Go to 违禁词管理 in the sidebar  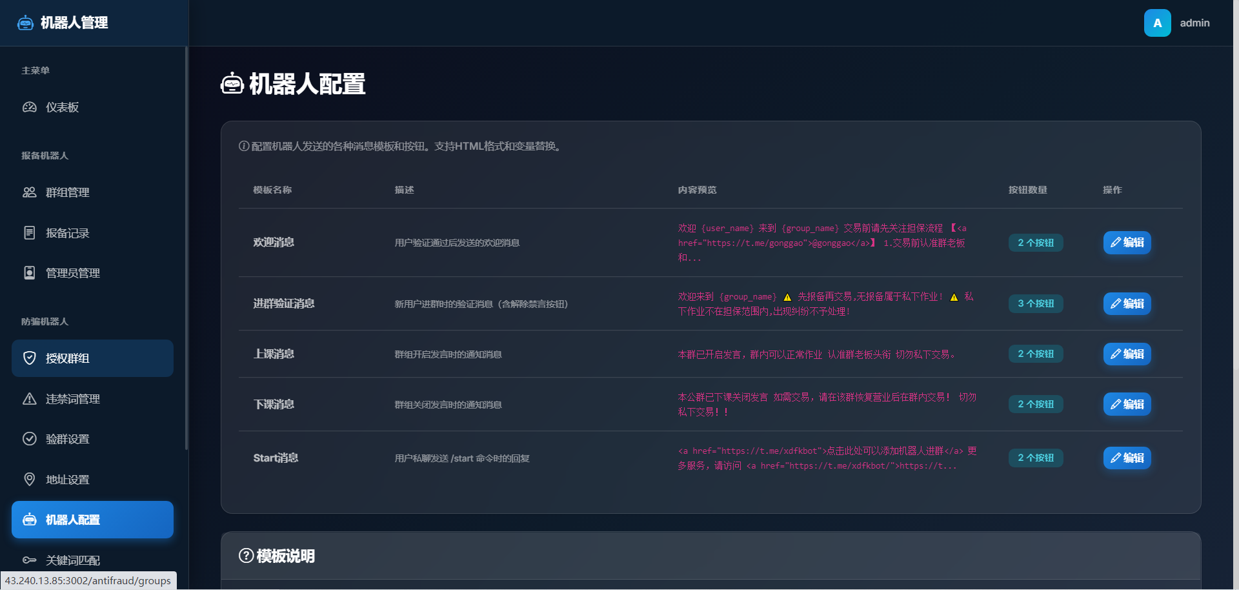pos(72,399)
